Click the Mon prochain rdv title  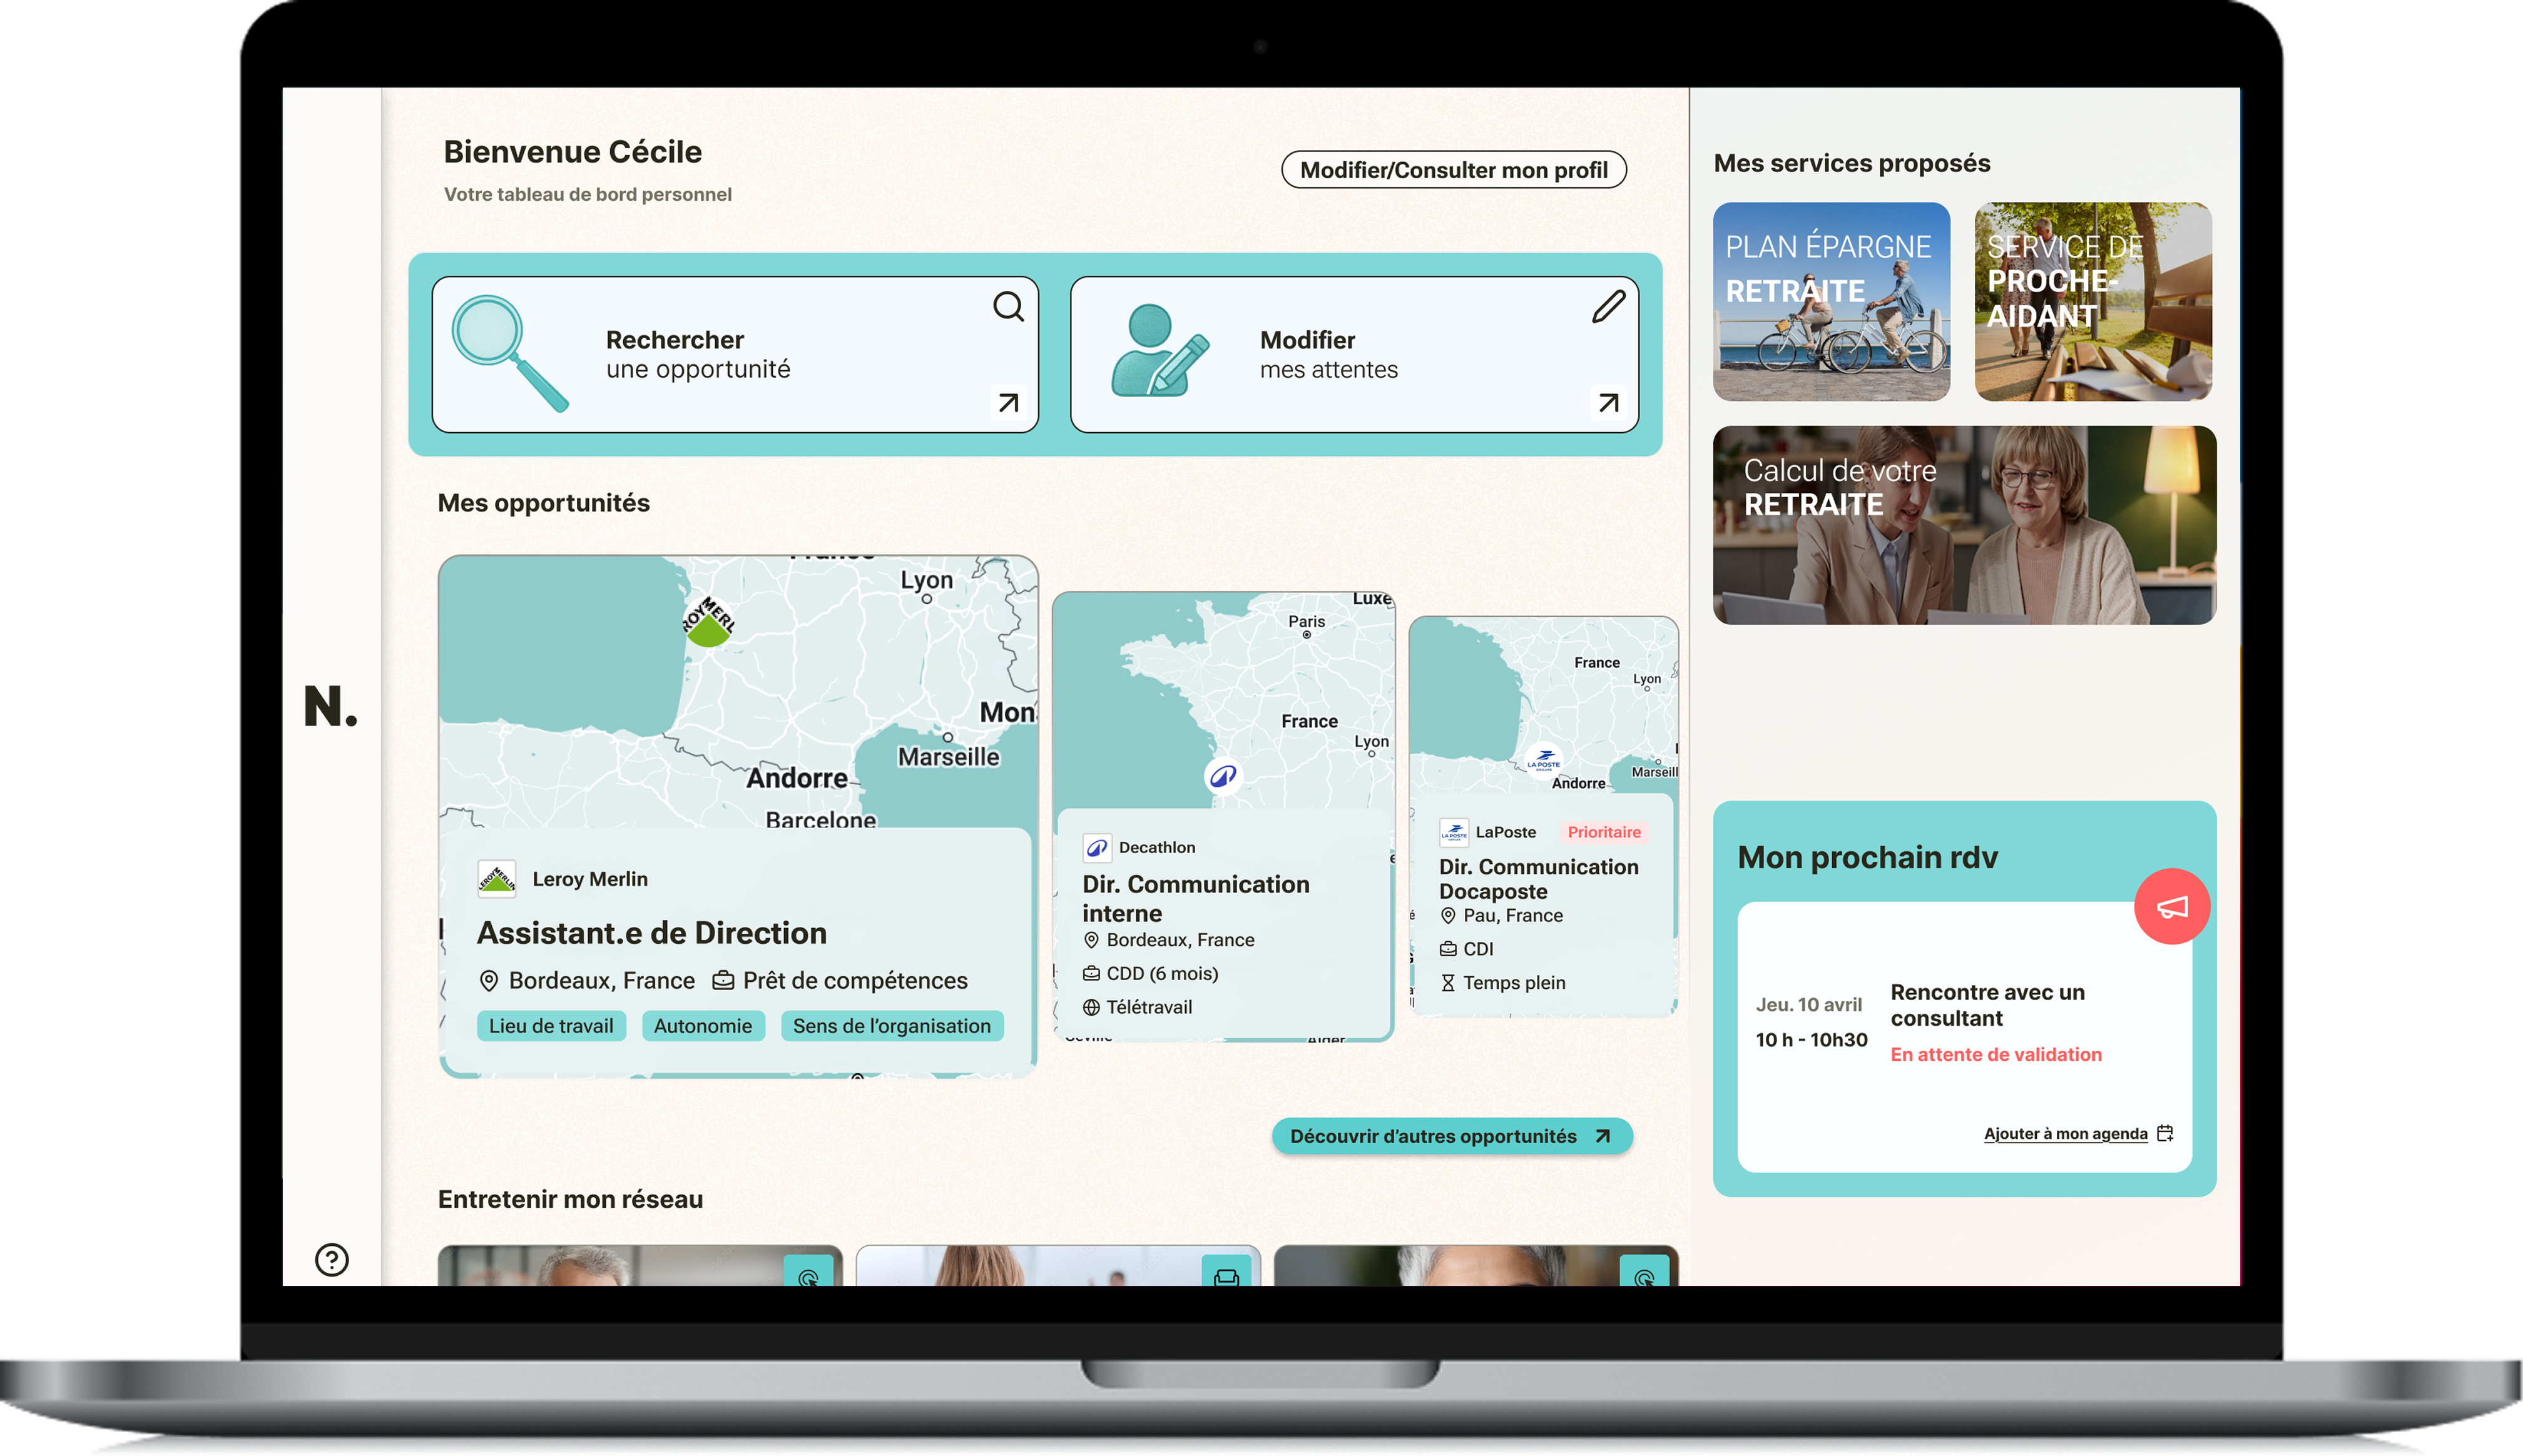1867,858
